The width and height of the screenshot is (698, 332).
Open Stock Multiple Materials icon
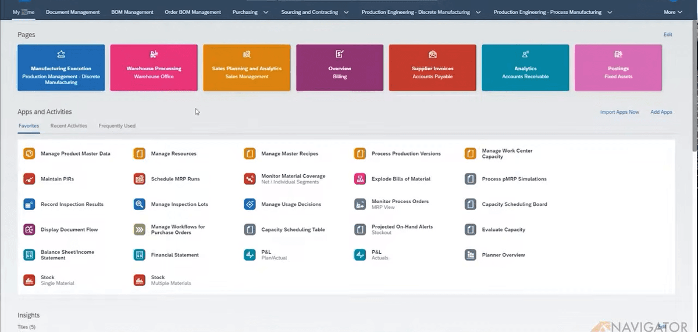click(140, 280)
